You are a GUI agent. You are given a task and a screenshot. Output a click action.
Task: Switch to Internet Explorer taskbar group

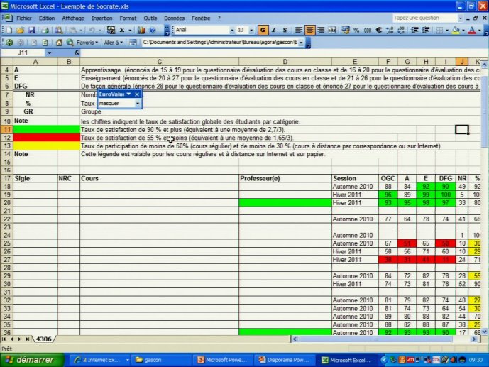(x=101, y=360)
